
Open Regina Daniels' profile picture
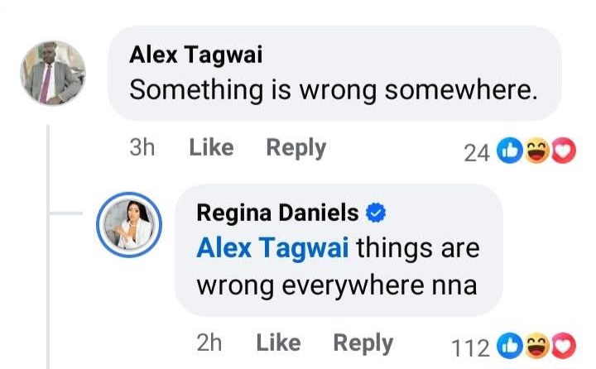tap(129, 223)
